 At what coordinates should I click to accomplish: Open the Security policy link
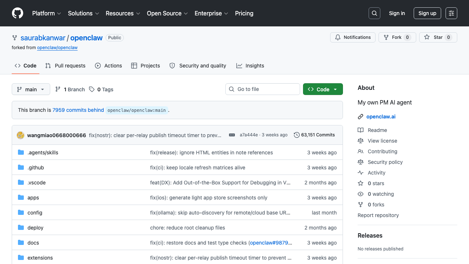pyautogui.click(x=385, y=162)
